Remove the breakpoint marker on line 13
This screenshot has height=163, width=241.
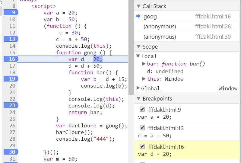[x=11, y=39]
